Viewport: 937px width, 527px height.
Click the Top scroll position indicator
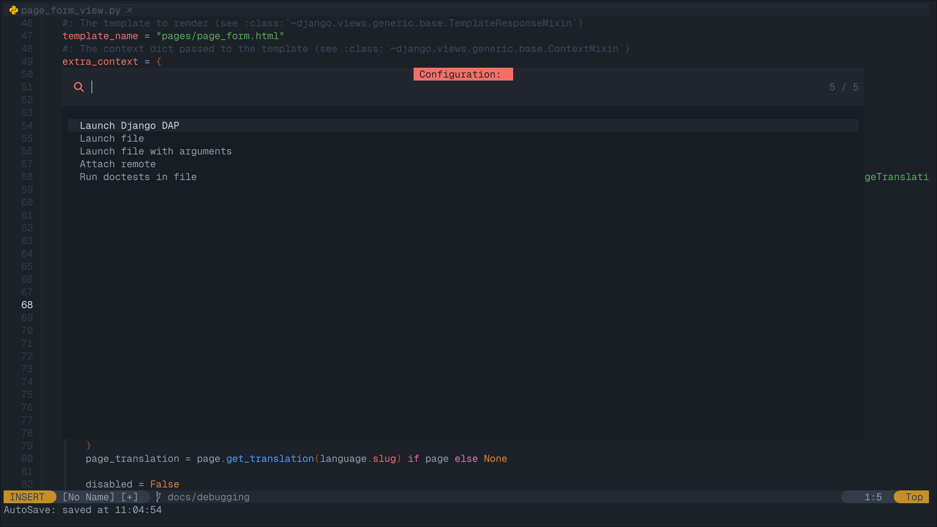(x=914, y=497)
